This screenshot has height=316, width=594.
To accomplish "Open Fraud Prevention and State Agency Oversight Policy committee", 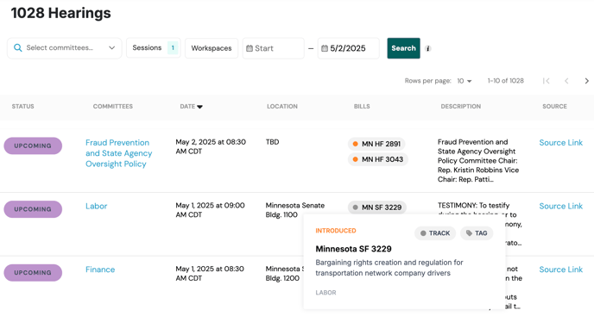I will [x=118, y=153].
